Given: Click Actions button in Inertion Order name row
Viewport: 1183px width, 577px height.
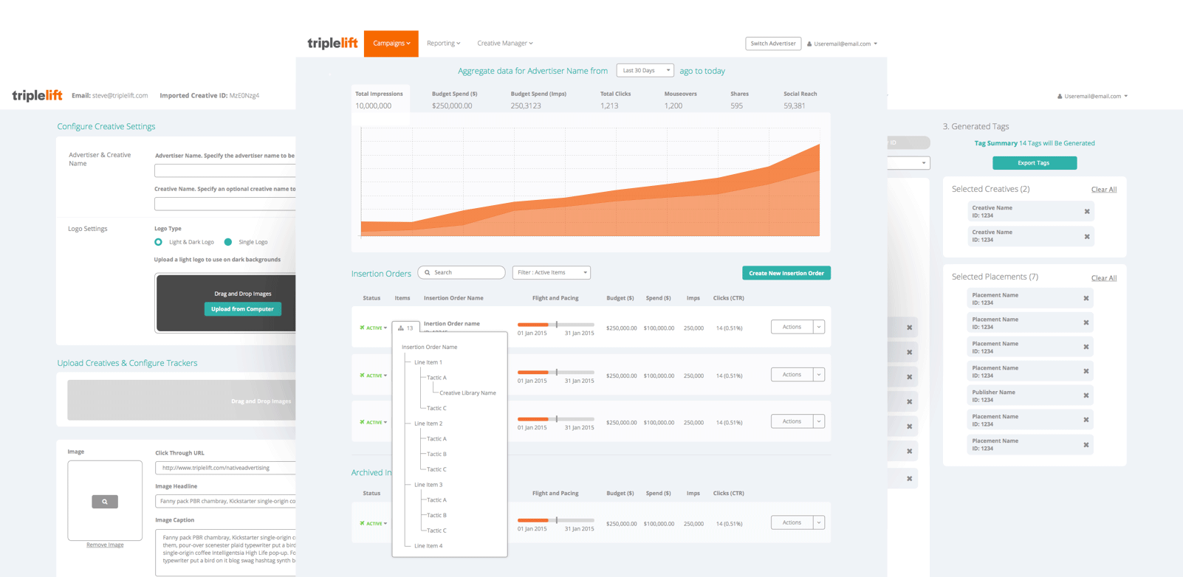Looking at the screenshot, I should pos(792,327).
